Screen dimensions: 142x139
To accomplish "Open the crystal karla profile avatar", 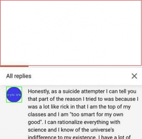I will (x=14, y=95).
